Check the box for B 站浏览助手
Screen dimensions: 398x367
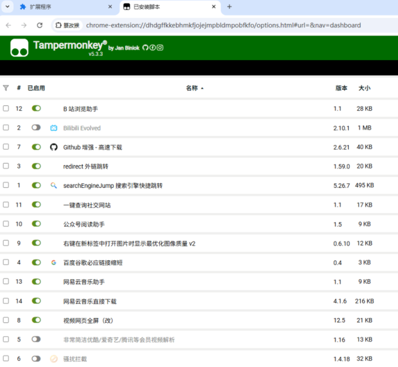click(6, 108)
